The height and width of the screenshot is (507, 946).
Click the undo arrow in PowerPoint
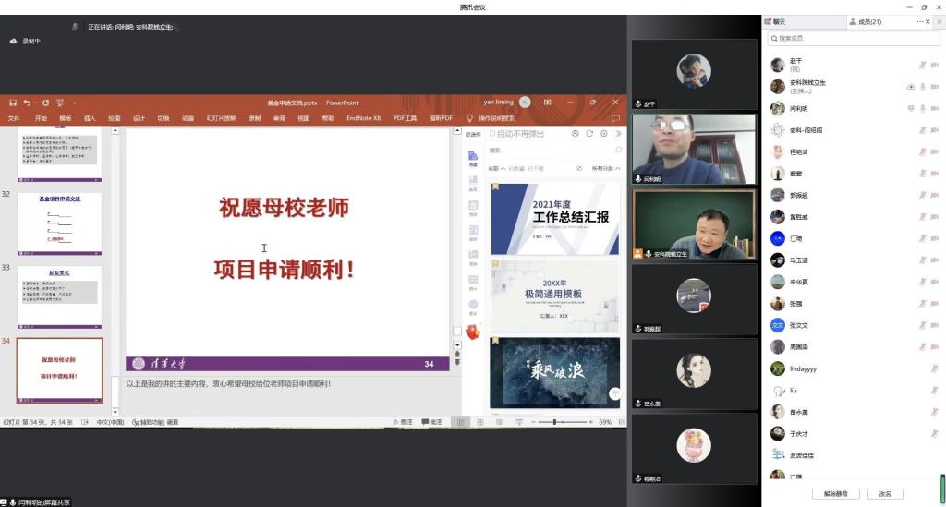[29, 103]
